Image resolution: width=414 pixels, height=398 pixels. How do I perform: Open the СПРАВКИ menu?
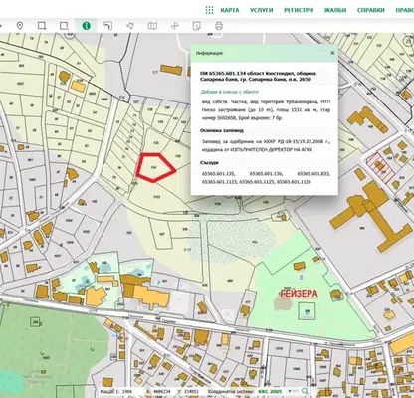point(371,10)
